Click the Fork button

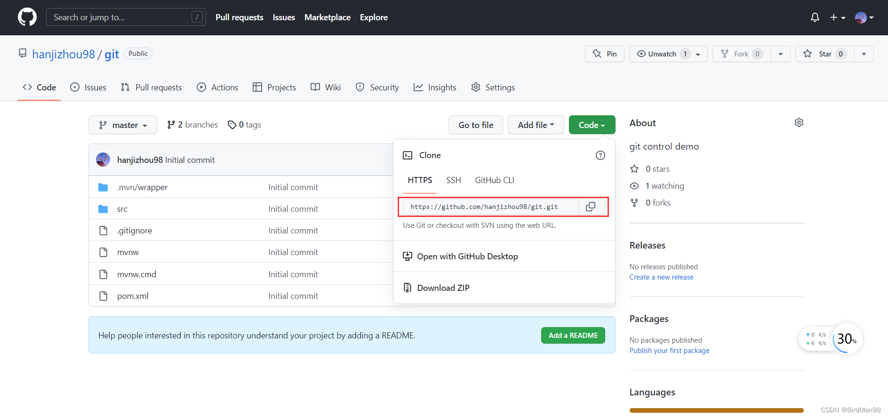[x=742, y=54]
